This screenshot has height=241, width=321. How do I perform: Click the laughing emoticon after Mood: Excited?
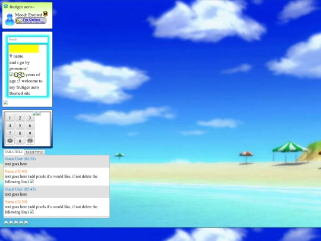(45, 14)
